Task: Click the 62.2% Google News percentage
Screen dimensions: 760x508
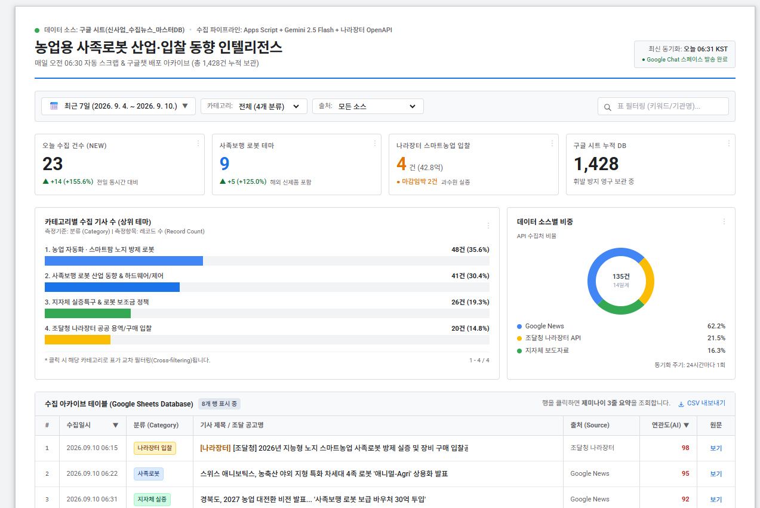Action: point(716,327)
